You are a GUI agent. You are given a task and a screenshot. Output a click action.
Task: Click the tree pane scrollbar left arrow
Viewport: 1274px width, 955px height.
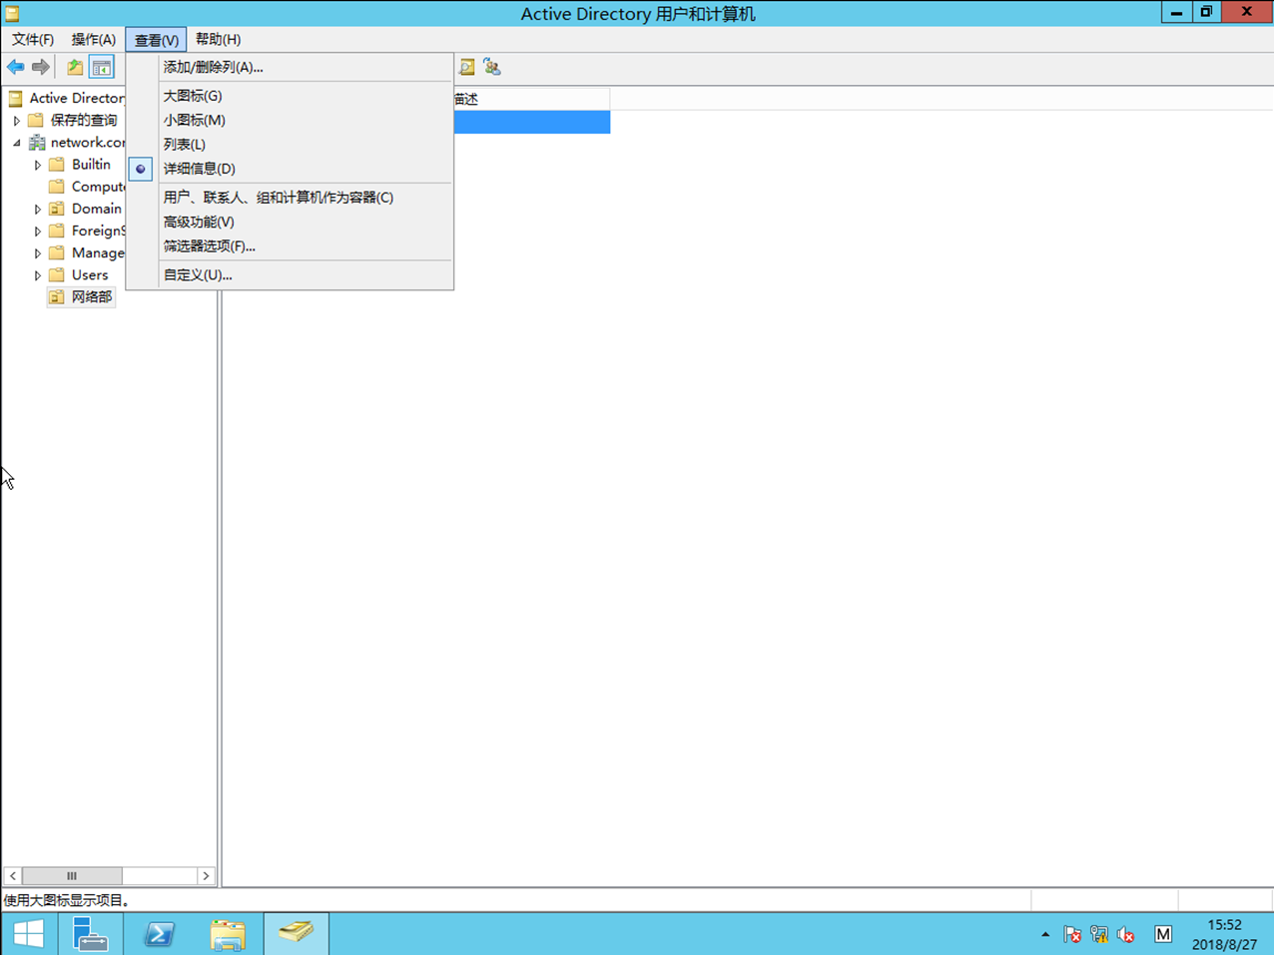tap(13, 876)
